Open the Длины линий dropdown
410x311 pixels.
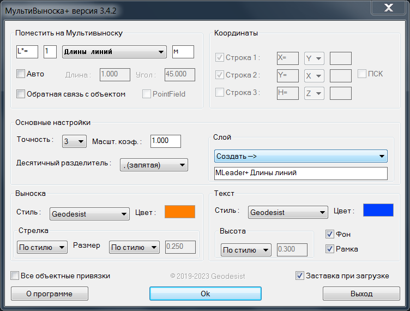114,52
